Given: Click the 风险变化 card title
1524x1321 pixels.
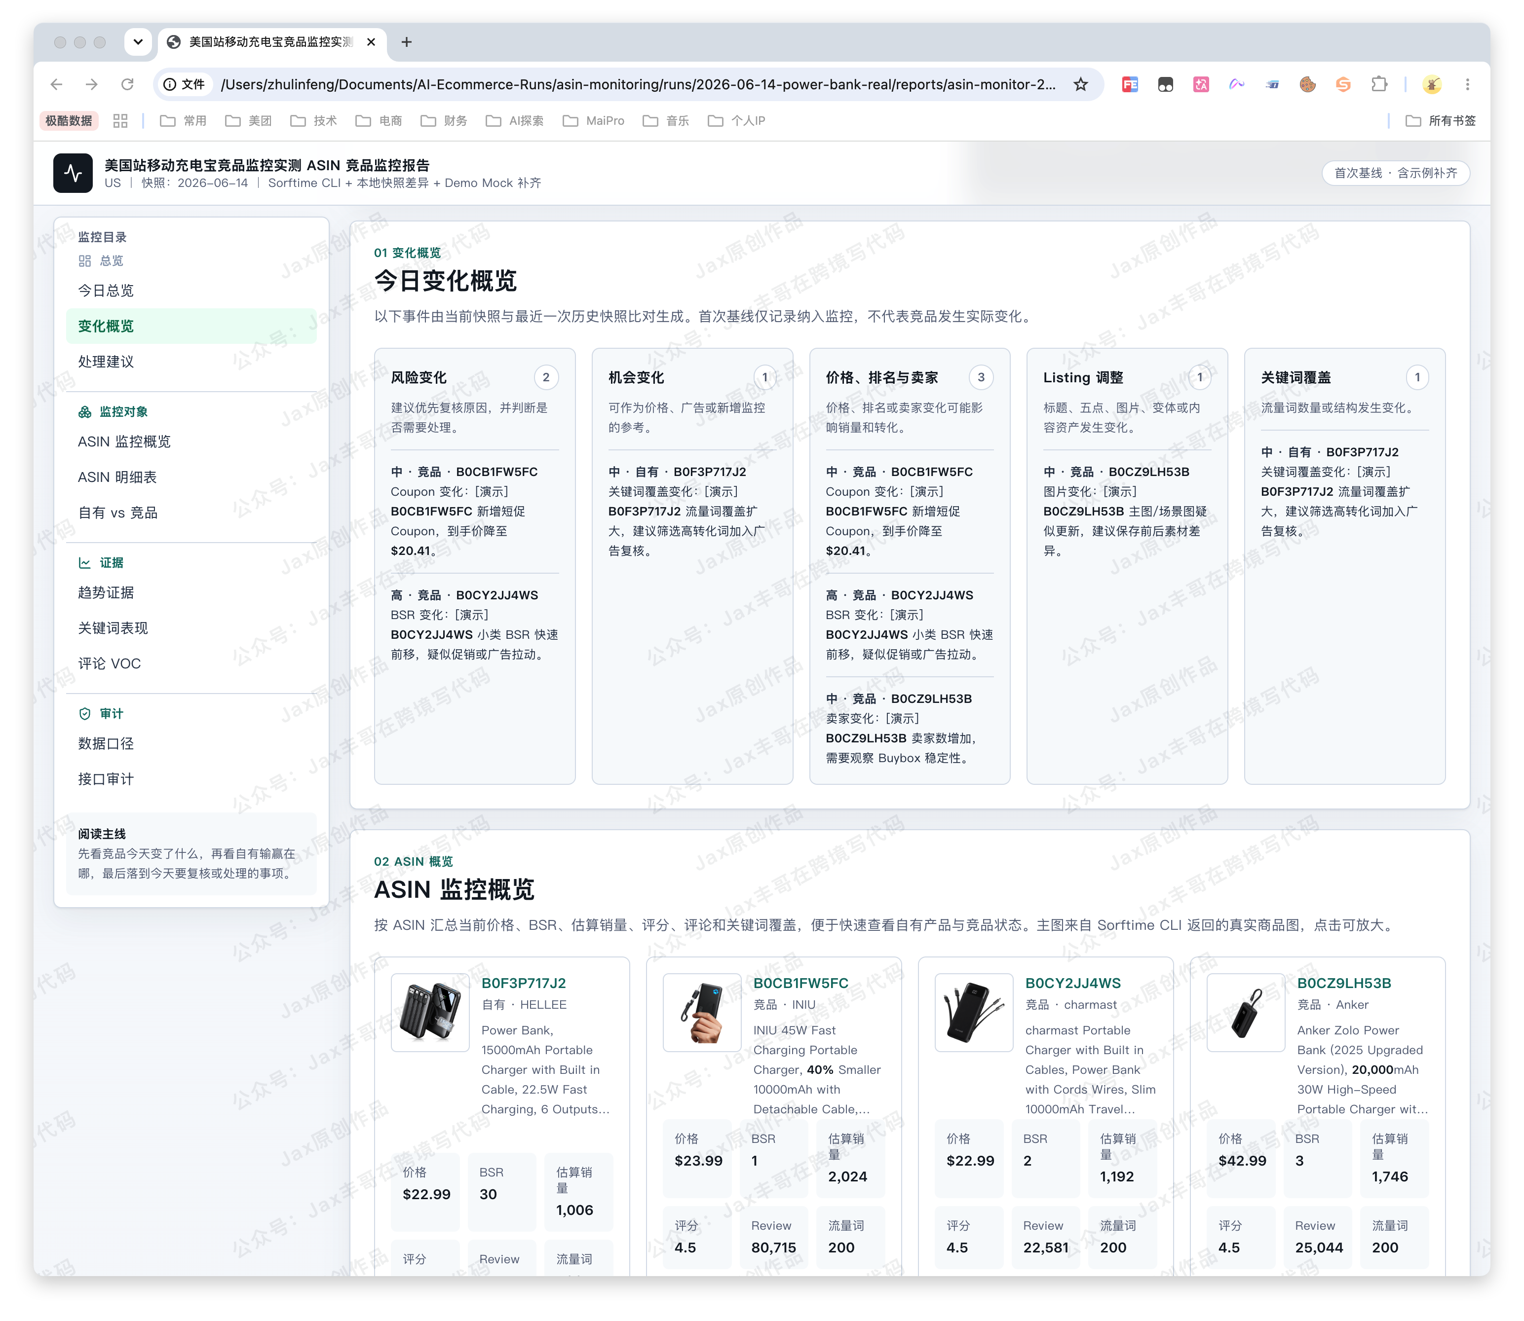Looking at the screenshot, I should [x=419, y=377].
